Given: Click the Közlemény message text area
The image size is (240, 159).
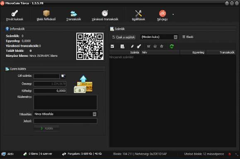Looking at the screenshot, I should [65, 102].
